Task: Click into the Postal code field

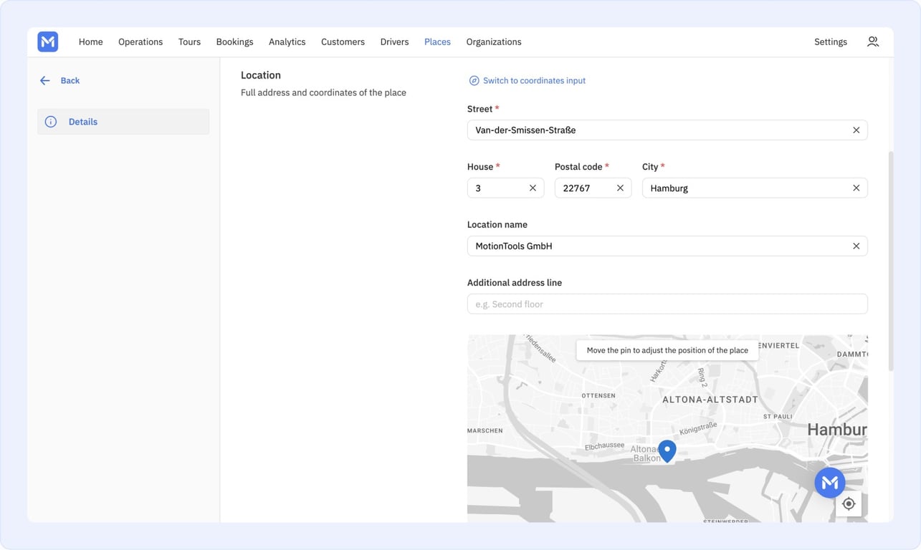Action: point(593,188)
